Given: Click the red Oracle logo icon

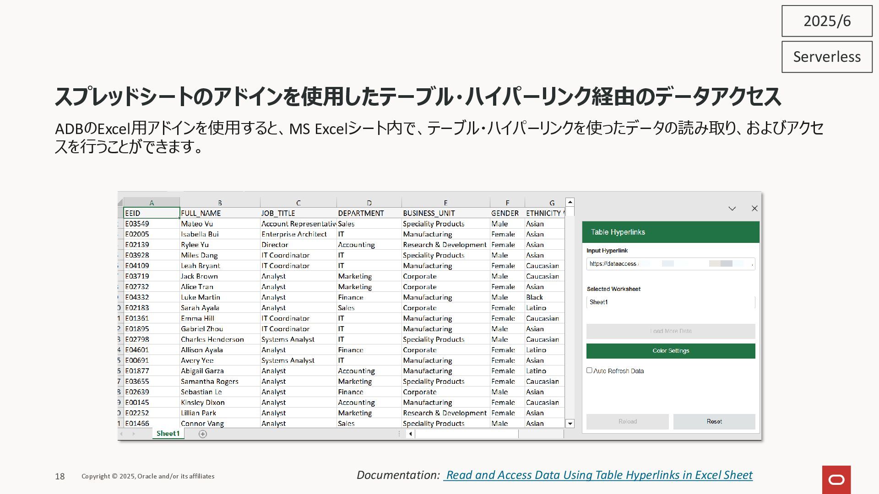Looking at the screenshot, I should tap(836, 479).
